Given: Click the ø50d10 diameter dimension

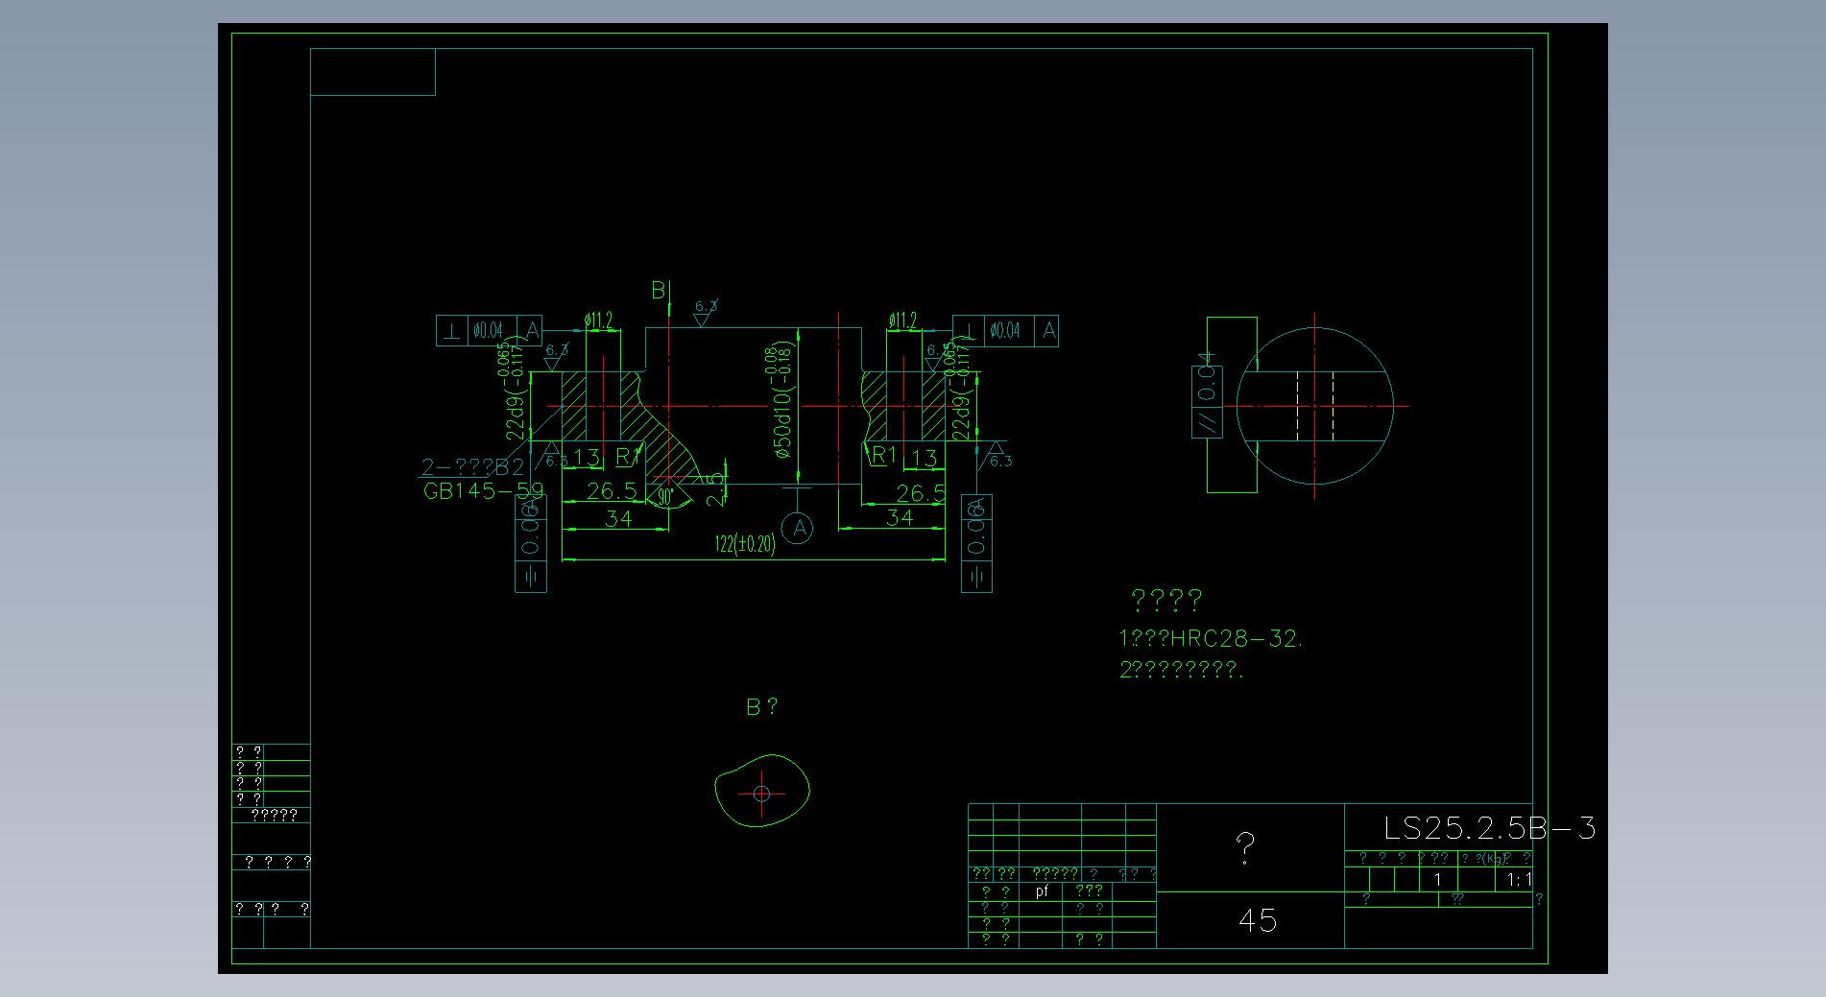Looking at the screenshot, I should coord(781,399).
